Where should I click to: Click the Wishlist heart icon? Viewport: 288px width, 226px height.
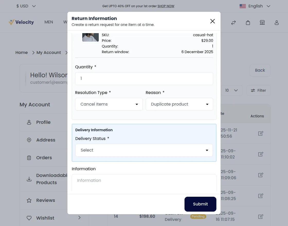tap(29, 218)
